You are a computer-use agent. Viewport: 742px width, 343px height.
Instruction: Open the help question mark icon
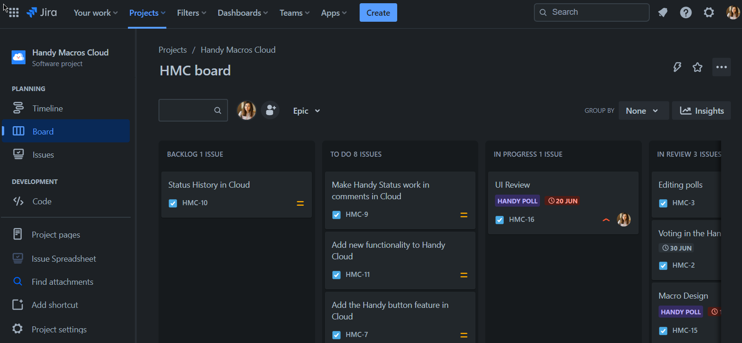tap(686, 12)
